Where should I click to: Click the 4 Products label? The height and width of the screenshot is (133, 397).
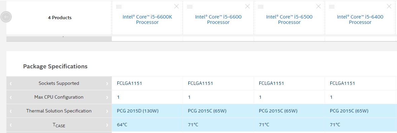click(x=60, y=18)
